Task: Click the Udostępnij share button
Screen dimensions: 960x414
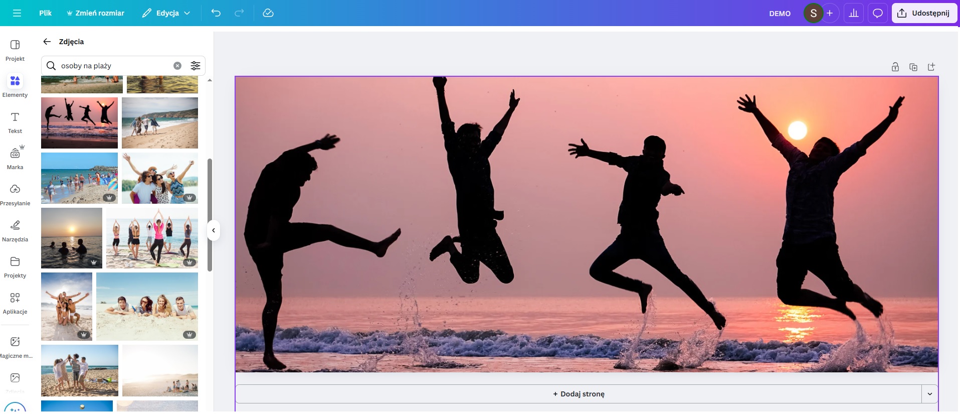Action: pyautogui.click(x=924, y=13)
